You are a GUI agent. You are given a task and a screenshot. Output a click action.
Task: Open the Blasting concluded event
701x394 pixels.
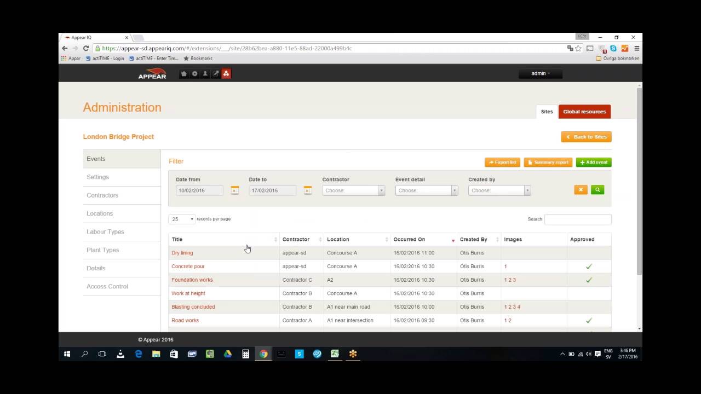tap(193, 307)
